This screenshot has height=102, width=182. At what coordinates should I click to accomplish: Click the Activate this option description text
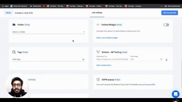pyautogui.click(x=118, y=31)
